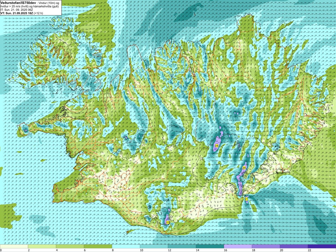Click the pale yellow 0–2 legend swatch
Screen dimensions: 336x252
click(14, 246)
